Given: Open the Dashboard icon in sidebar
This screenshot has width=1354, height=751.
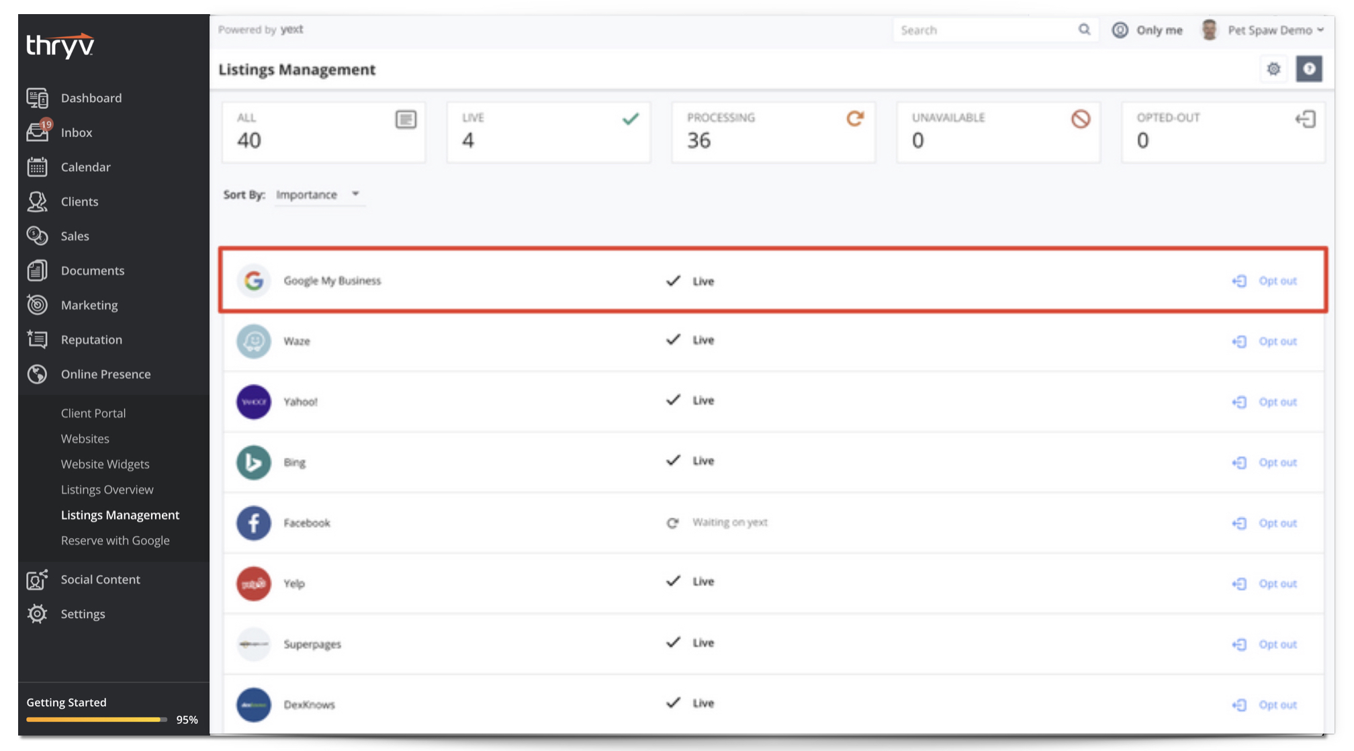Looking at the screenshot, I should [38, 98].
